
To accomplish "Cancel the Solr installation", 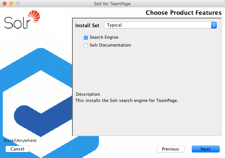I will pyautogui.click(x=17, y=149).
